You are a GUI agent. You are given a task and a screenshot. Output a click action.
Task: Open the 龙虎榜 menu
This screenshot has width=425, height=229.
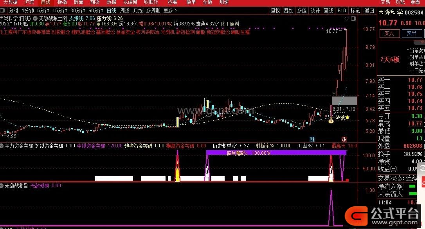click(x=130, y=2)
